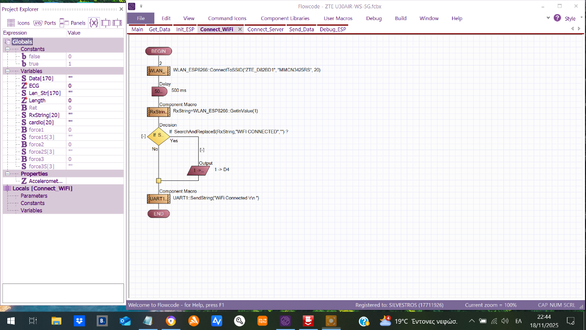Click the Help question-mark button near Style

coord(557,18)
